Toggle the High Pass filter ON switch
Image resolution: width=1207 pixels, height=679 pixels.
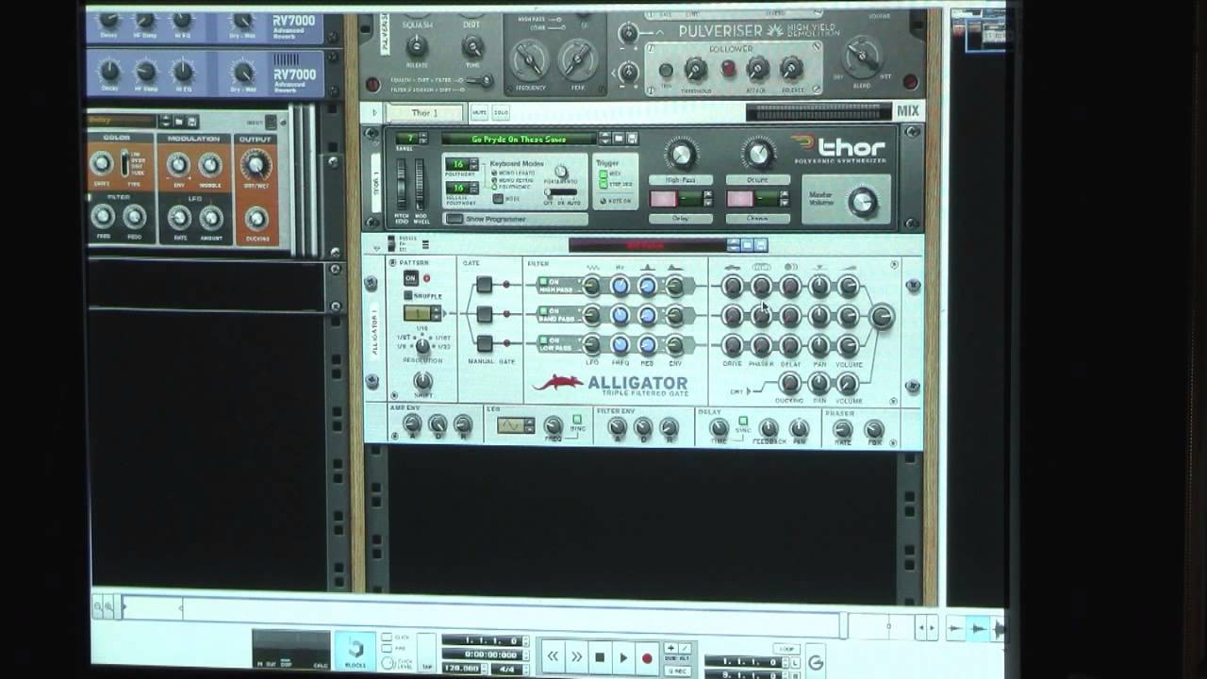(543, 282)
